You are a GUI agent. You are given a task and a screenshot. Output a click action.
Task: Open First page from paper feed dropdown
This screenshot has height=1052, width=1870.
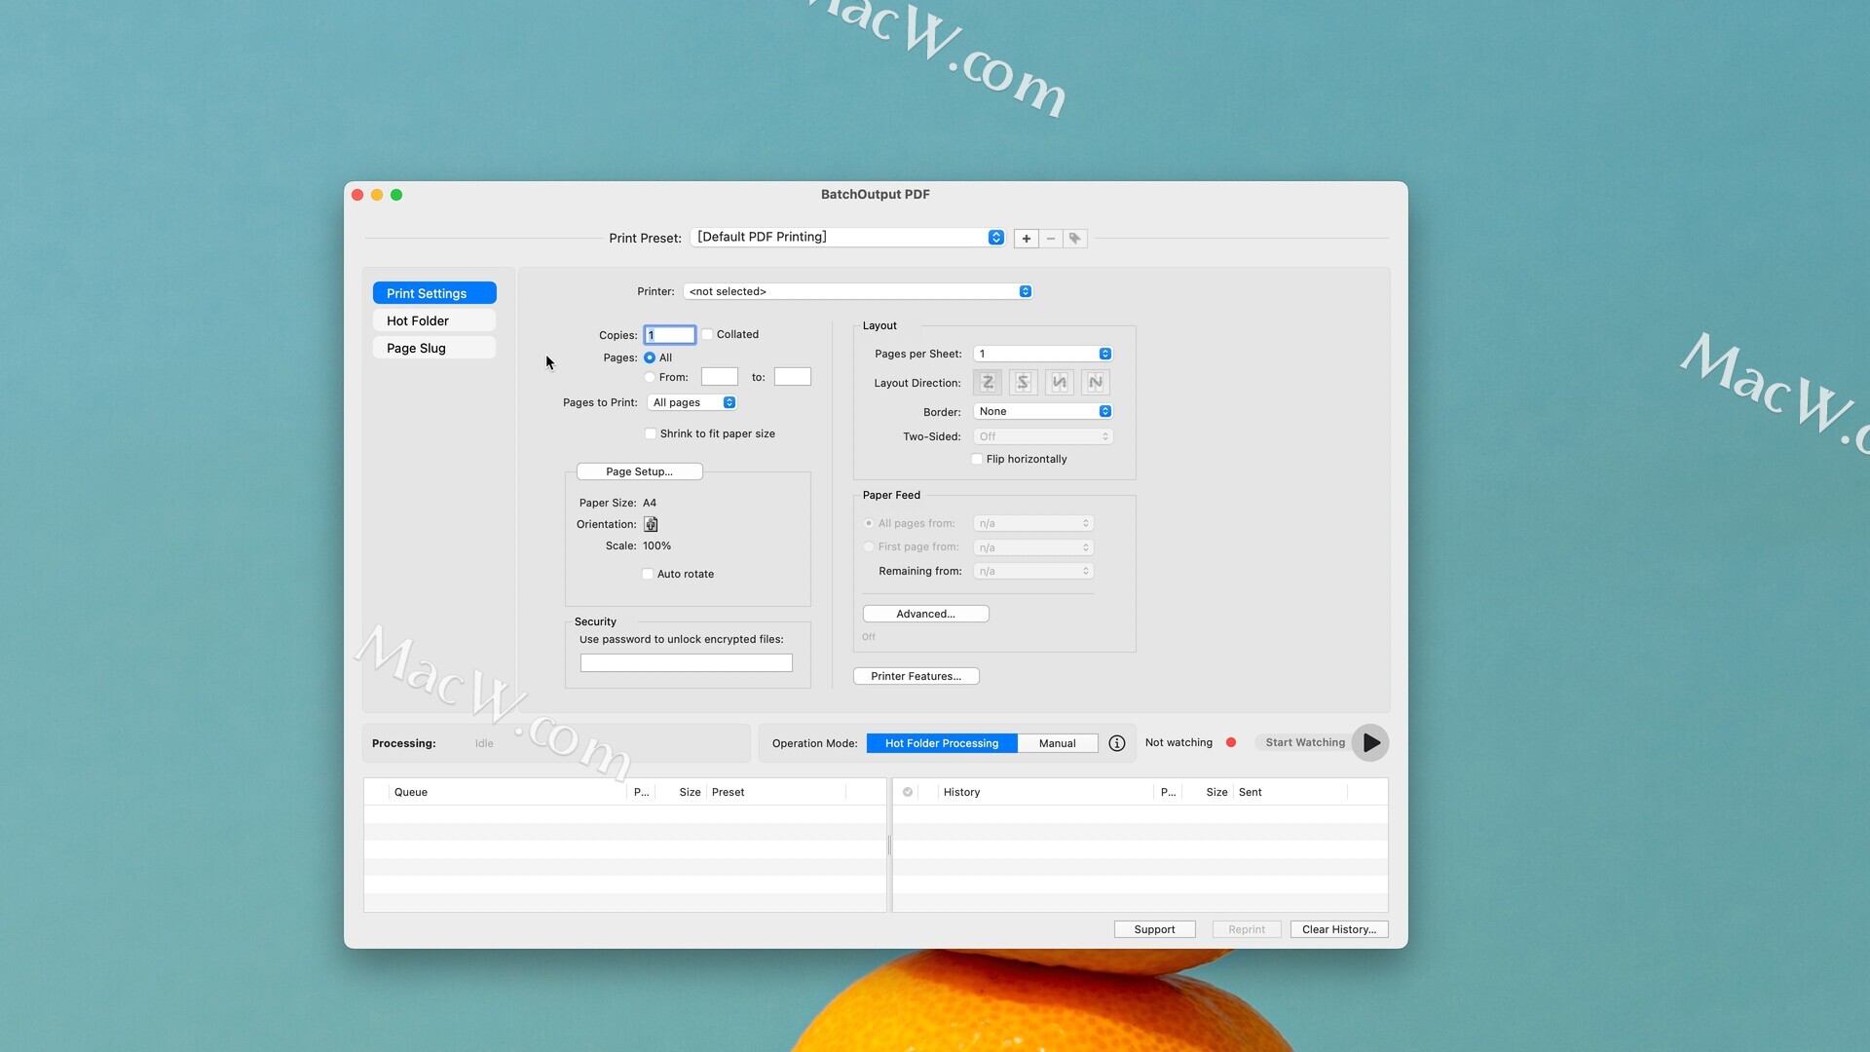pos(1033,547)
